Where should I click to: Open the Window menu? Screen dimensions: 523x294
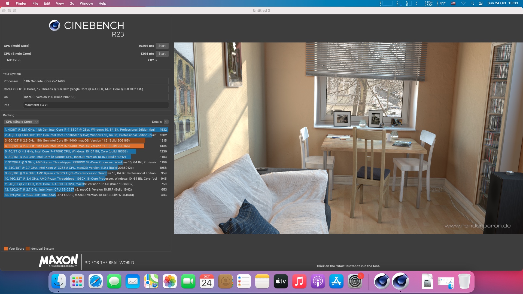pyautogui.click(x=86, y=3)
